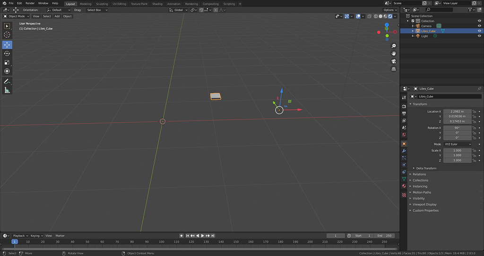Toggle lock for Rotation X
The width and height of the screenshot is (484, 256).
pos(474,128)
